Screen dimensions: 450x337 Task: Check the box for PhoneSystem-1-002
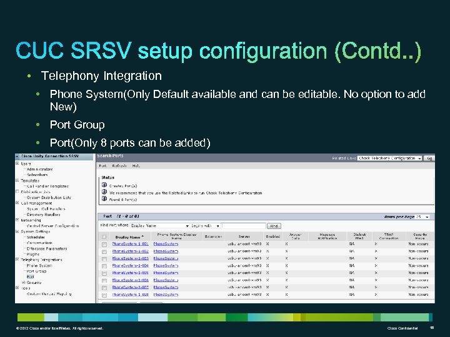[104, 252]
